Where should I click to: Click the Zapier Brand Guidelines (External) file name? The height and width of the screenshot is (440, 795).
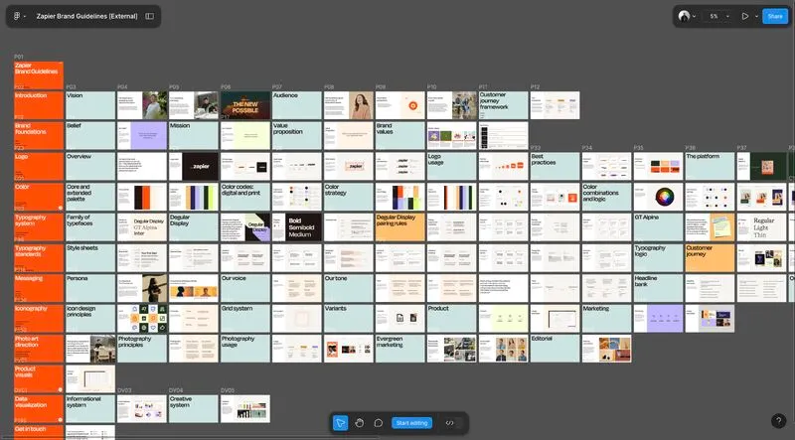86,16
